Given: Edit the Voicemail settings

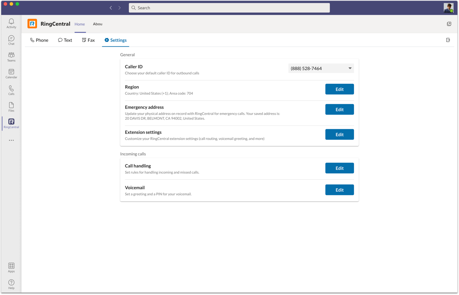Looking at the screenshot, I should pos(339,190).
